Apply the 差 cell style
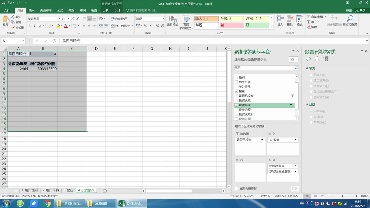The image size is (370, 208). pyautogui.click(x=232, y=25)
